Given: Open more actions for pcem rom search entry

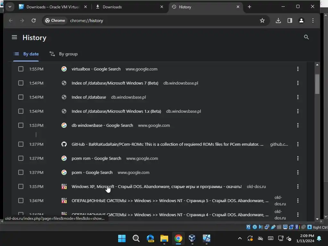Looking at the screenshot, I should point(298,158).
